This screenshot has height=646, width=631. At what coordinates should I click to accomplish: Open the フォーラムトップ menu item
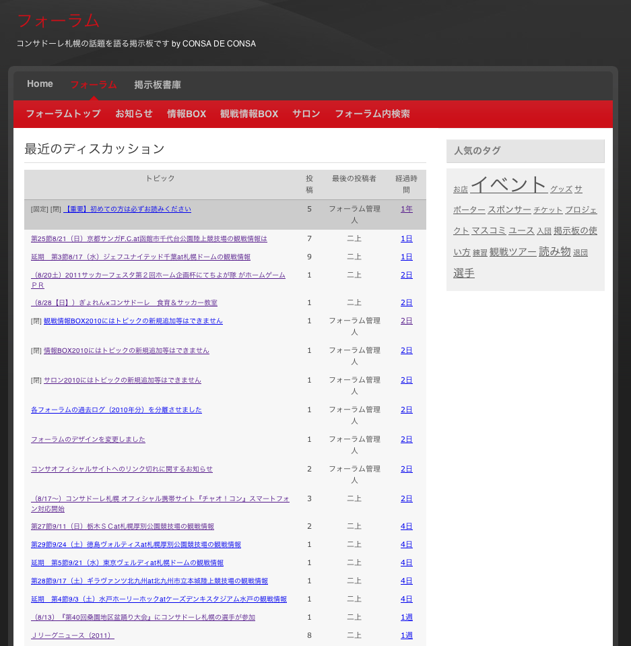point(63,114)
